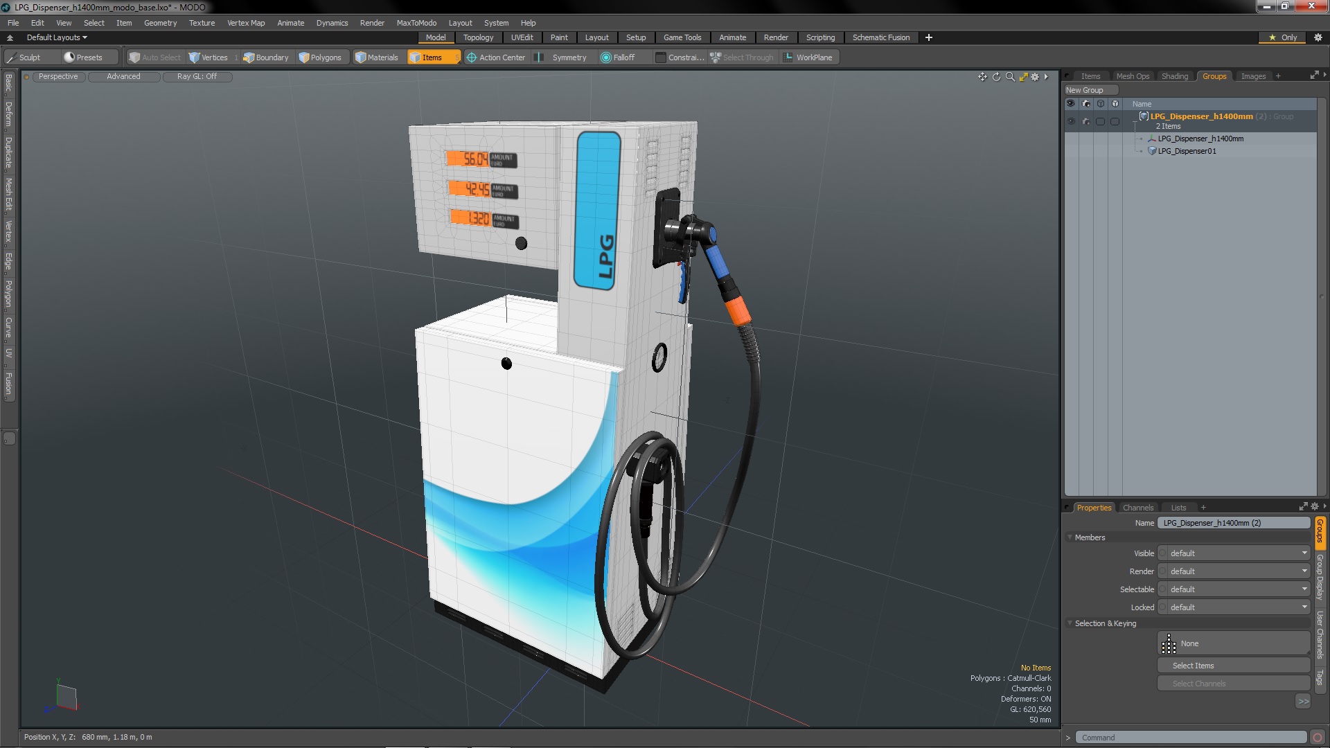Maximize the Properties panel

pyautogui.click(x=1303, y=507)
